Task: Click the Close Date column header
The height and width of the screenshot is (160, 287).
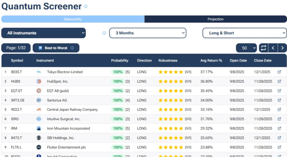Action: [263, 61]
